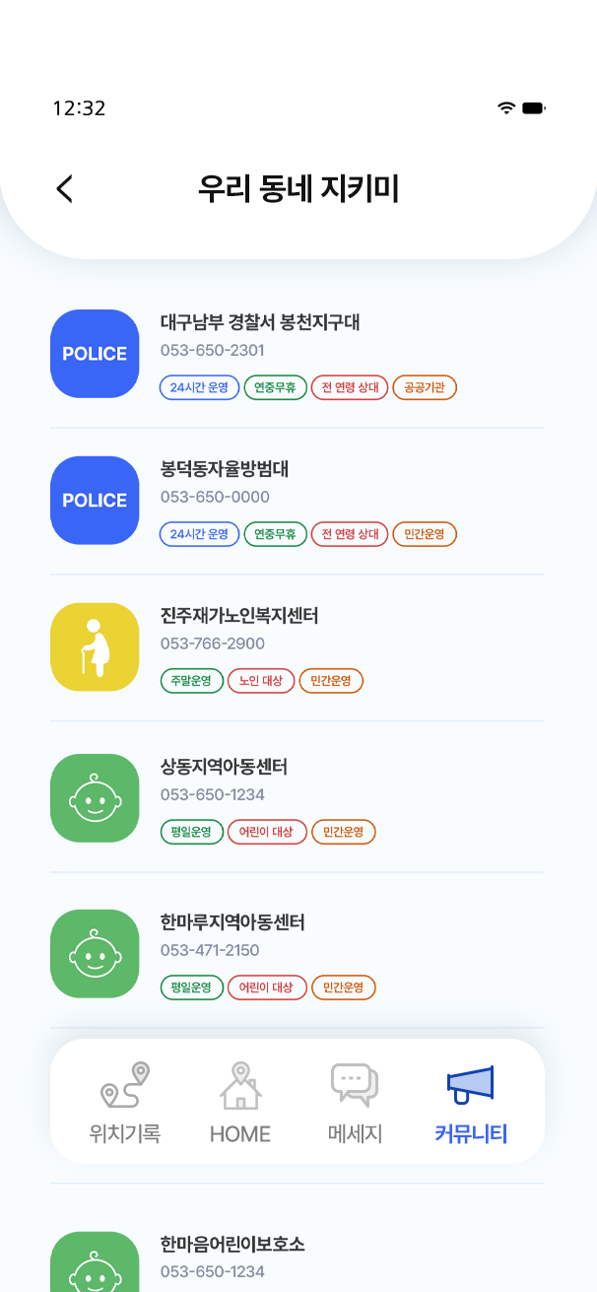Tap the 주말운영 tag
This screenshot has width=597, height=1292.
pyautogui.click(x=191, y=681)
